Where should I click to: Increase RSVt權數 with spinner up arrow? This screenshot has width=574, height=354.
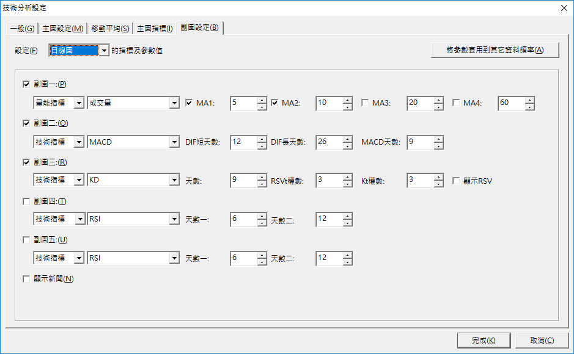(x=348, y=178)
